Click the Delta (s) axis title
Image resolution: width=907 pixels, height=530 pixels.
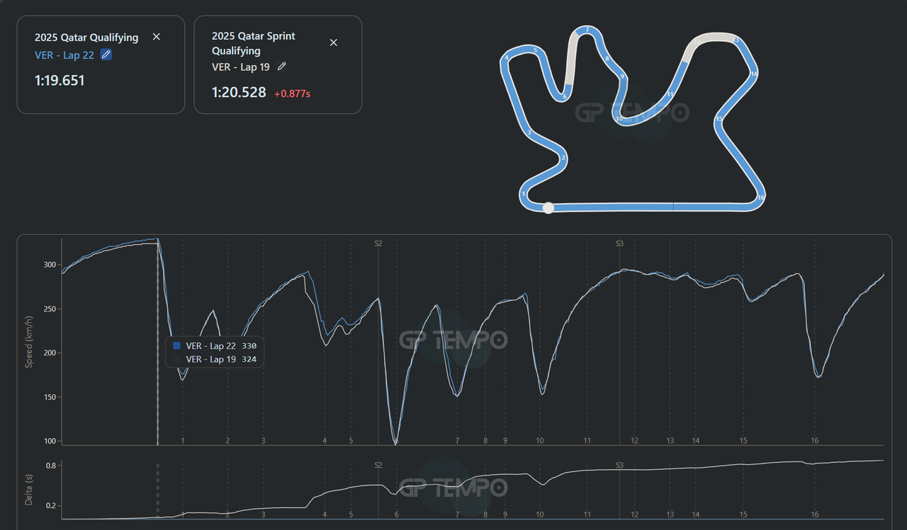click(29, 490)
